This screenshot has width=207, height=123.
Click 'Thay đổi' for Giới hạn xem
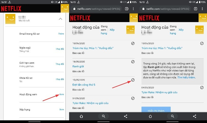pos(60,64)
